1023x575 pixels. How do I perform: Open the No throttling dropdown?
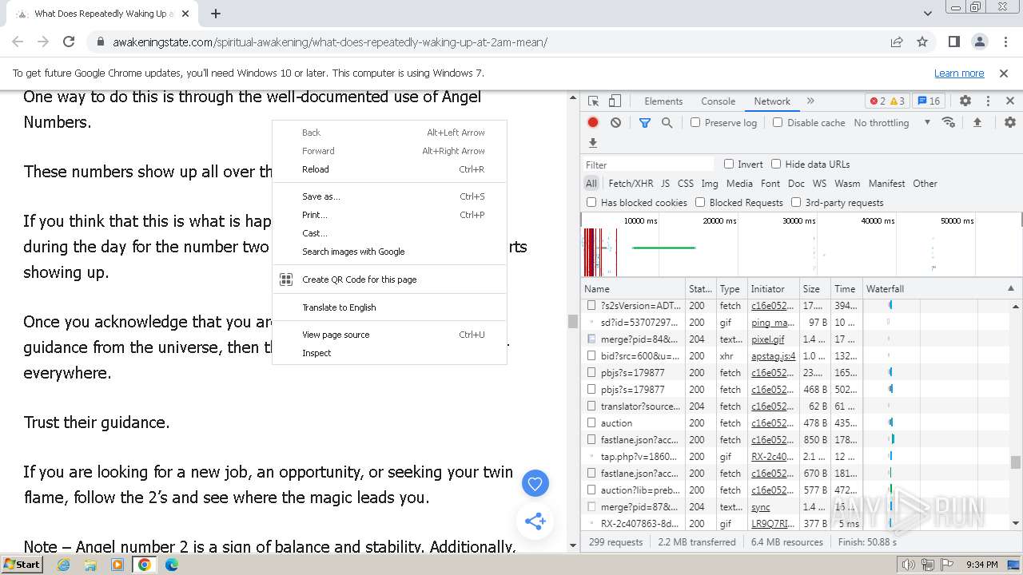point(892,123)
